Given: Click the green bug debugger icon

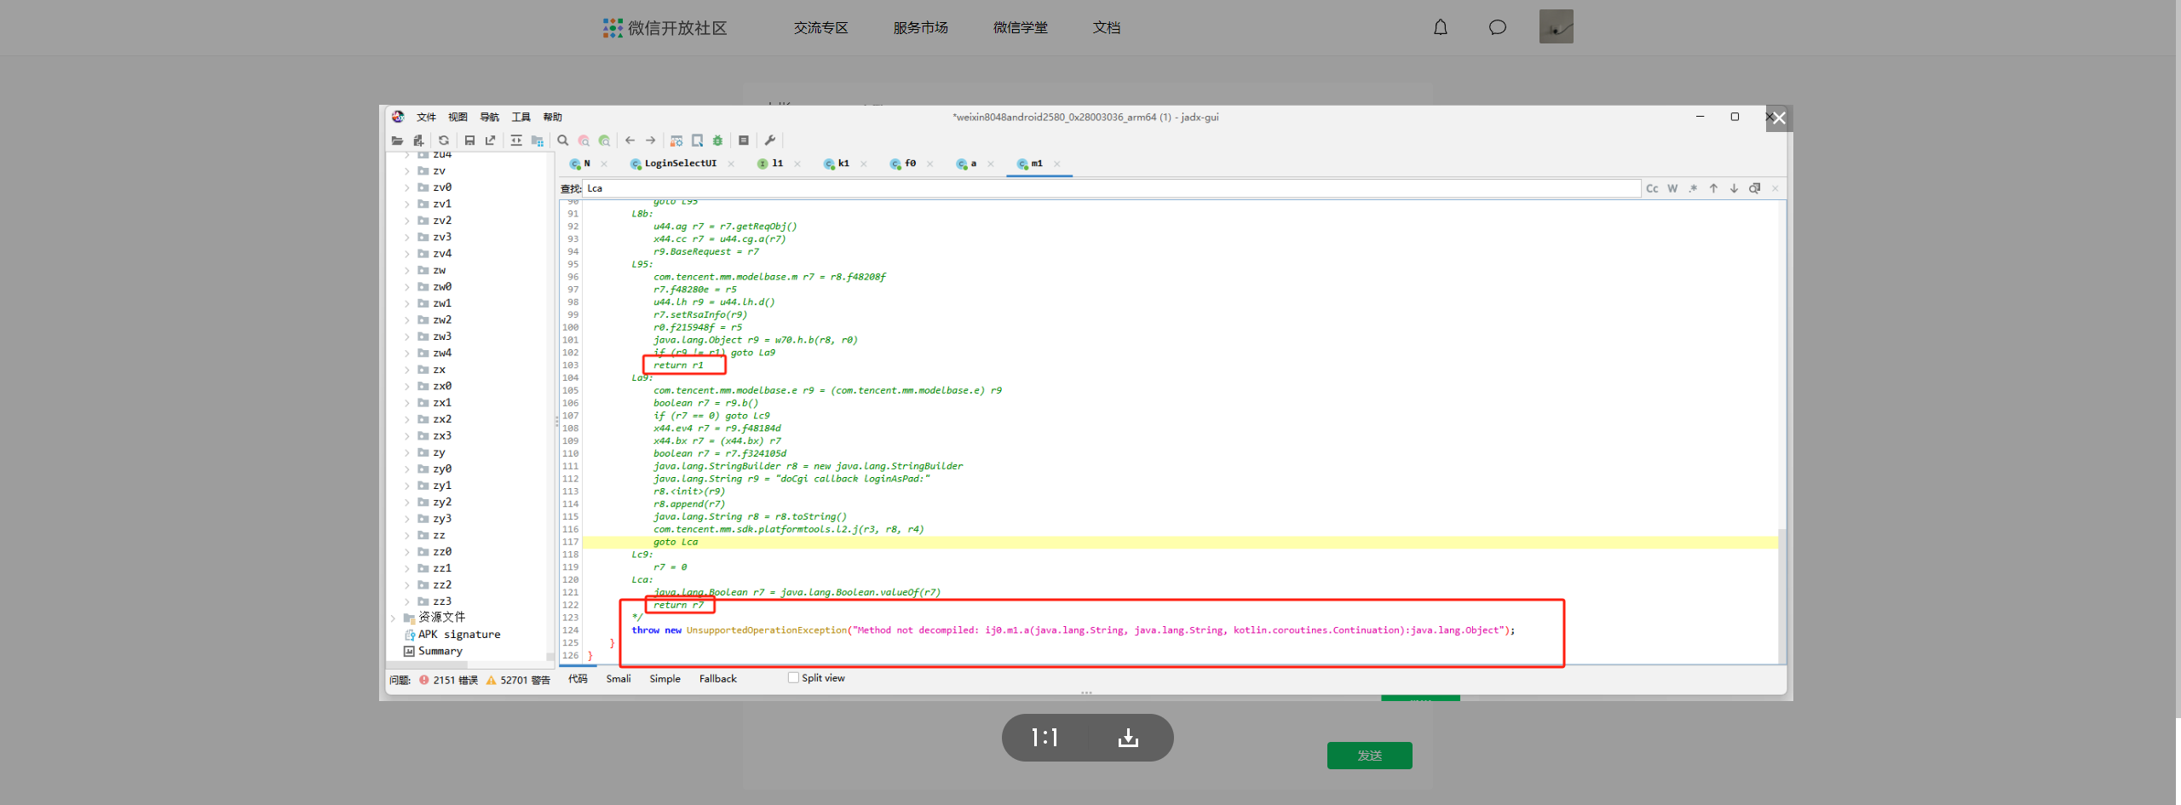Looking at the screenshot, I should click(717, 141).
